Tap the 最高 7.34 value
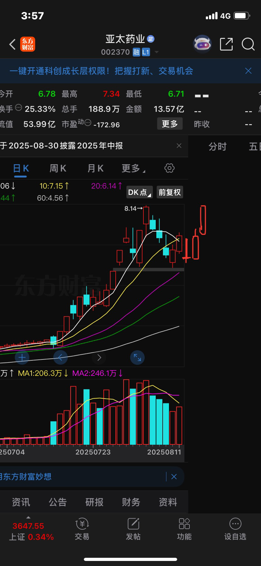Screen dimensions: 261x566 click(x=111, y=94)
